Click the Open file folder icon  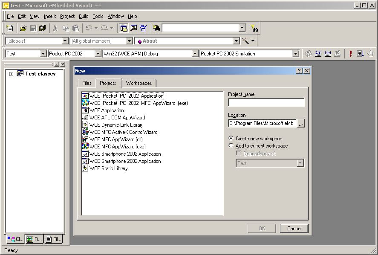coord(23,28)
